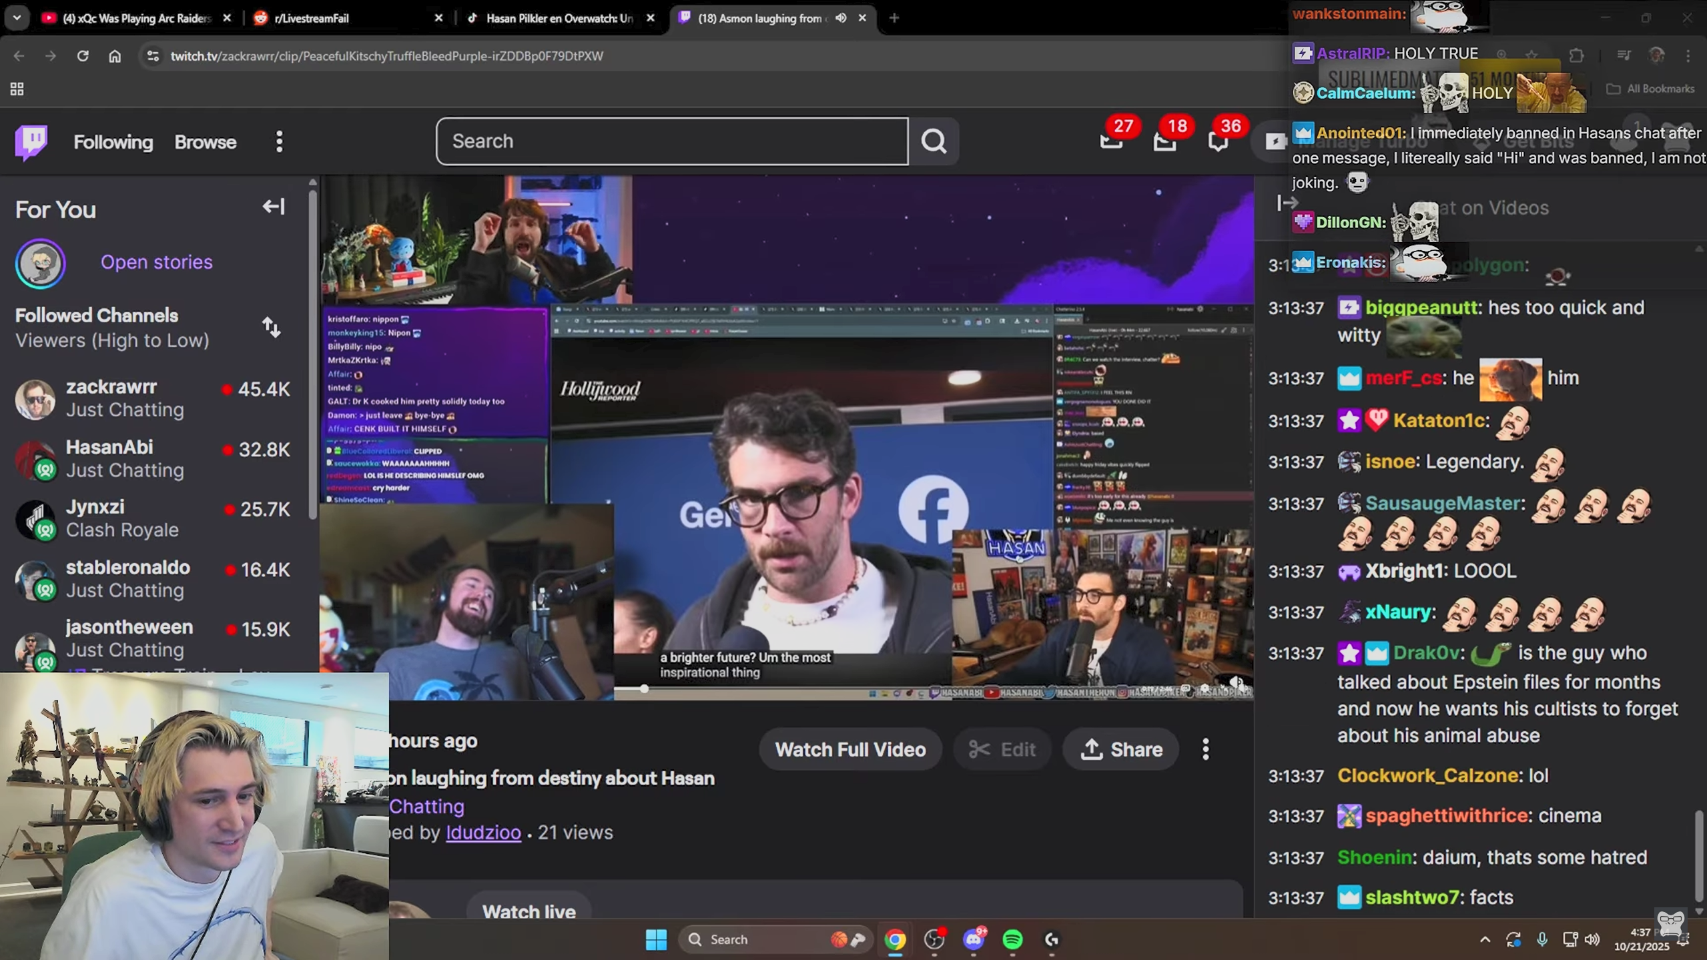Reload the current browser page
The height and width of the screenshot is (960, 1707).
[x=83, y=56]
